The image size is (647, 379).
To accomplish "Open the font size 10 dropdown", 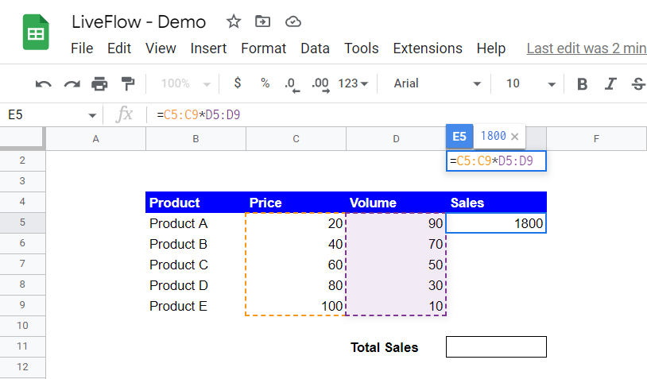I will pyautogui.click(x=531, y=83).
